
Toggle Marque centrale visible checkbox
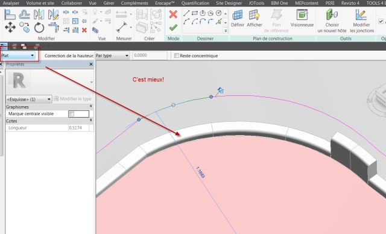[x=72, y=114]
